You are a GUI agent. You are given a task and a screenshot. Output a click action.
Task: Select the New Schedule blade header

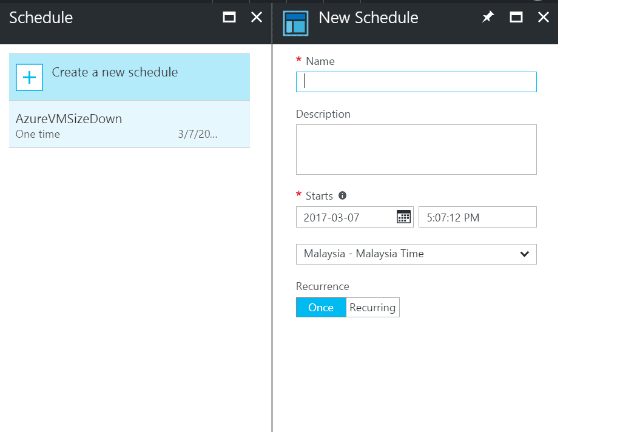pyautogui.click(x=368, y=18)
